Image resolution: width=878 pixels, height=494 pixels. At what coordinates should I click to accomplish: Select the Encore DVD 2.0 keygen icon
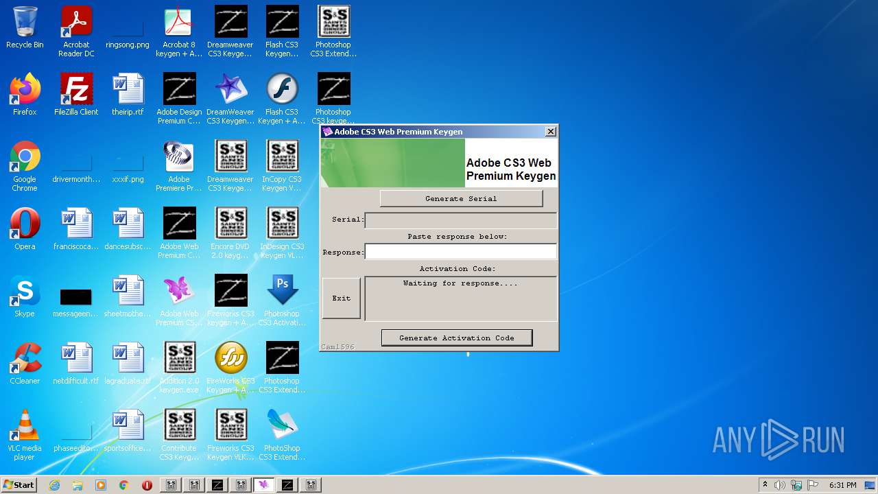[230, 234]
